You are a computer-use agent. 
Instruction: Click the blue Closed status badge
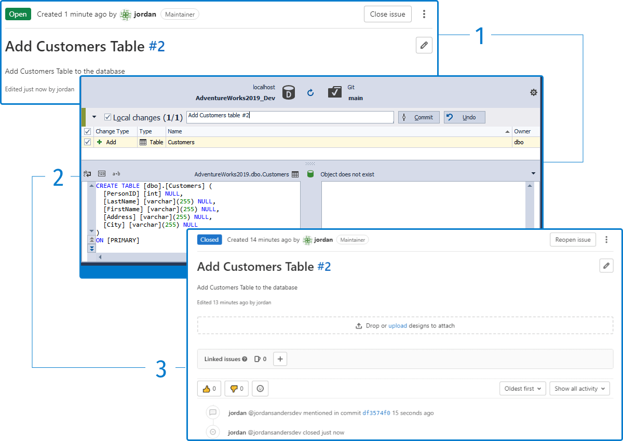tap(210, 240)
